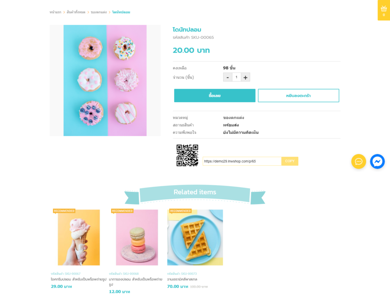Decrease quantity with the minus button
This screenshot has width=390, height=298.
(x=227, y=77)
